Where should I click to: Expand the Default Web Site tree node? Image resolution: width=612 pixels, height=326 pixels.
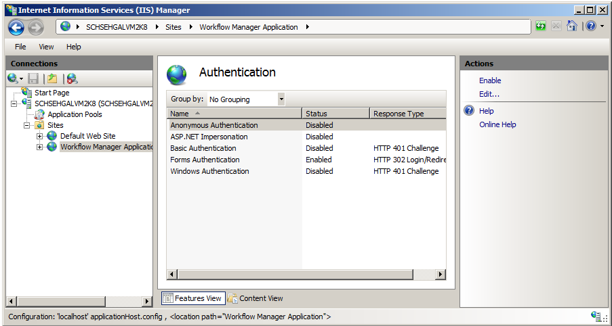click(x=40, y=136)
